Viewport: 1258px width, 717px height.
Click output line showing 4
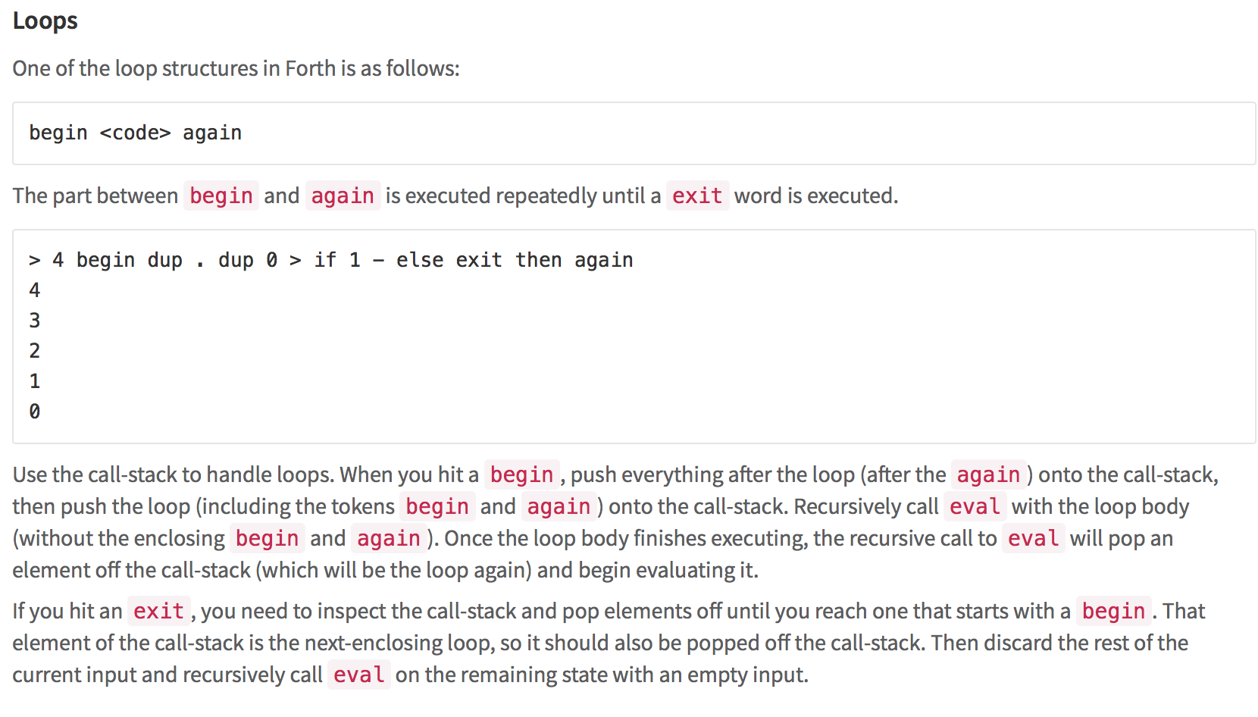pos(35,290)
